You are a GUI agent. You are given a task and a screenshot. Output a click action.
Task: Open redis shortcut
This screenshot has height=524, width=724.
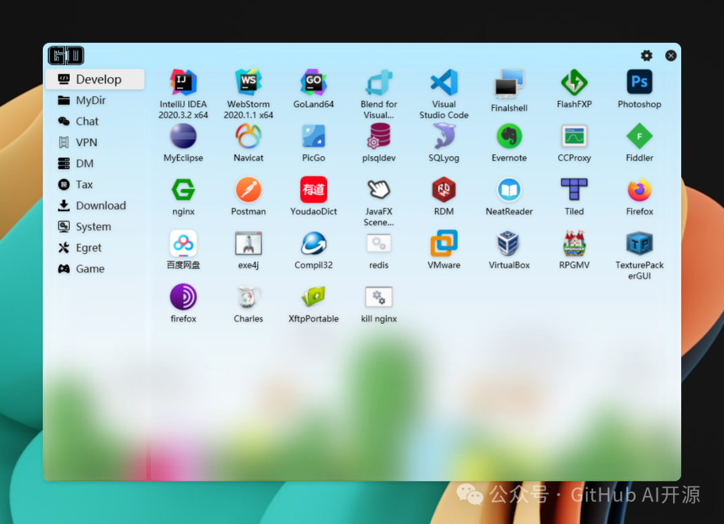coord(379,243)
